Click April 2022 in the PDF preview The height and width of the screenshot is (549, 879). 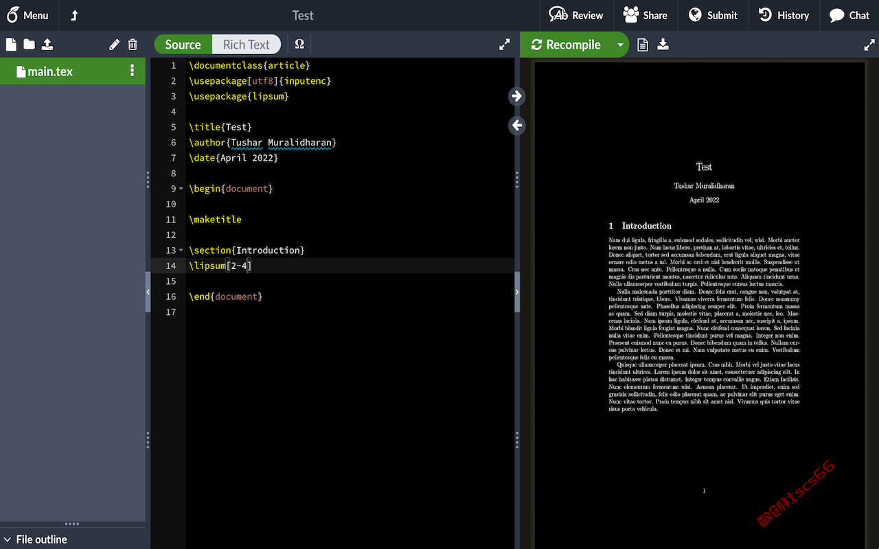pyautogui.click(x=704, y=200)
